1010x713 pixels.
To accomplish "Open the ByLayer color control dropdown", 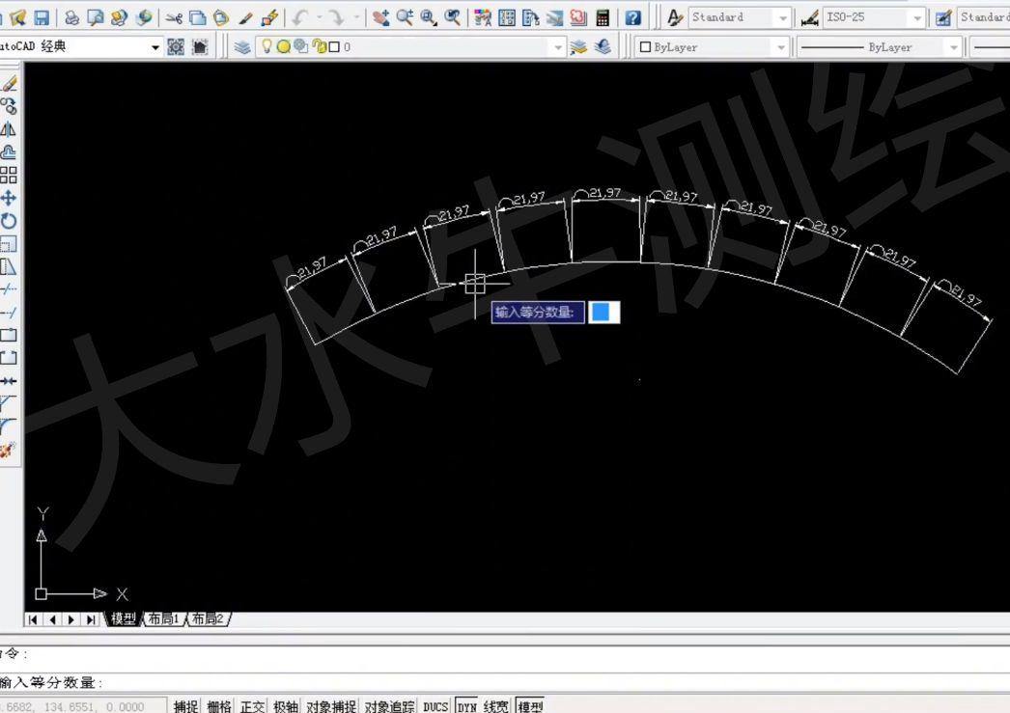I will pos(778,47).
